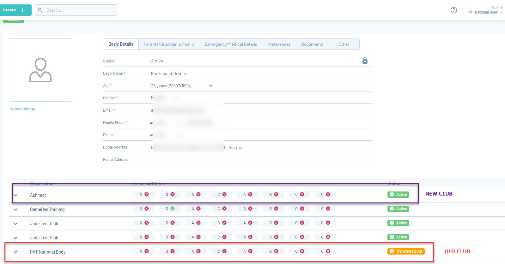
Task: Select the Preferences tab
Action: coord(279,44)
